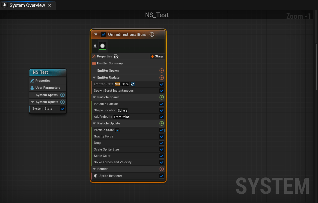318x203 pixels.
Task: Click the Self badge on Emitter State
Action: coord(118,84)
